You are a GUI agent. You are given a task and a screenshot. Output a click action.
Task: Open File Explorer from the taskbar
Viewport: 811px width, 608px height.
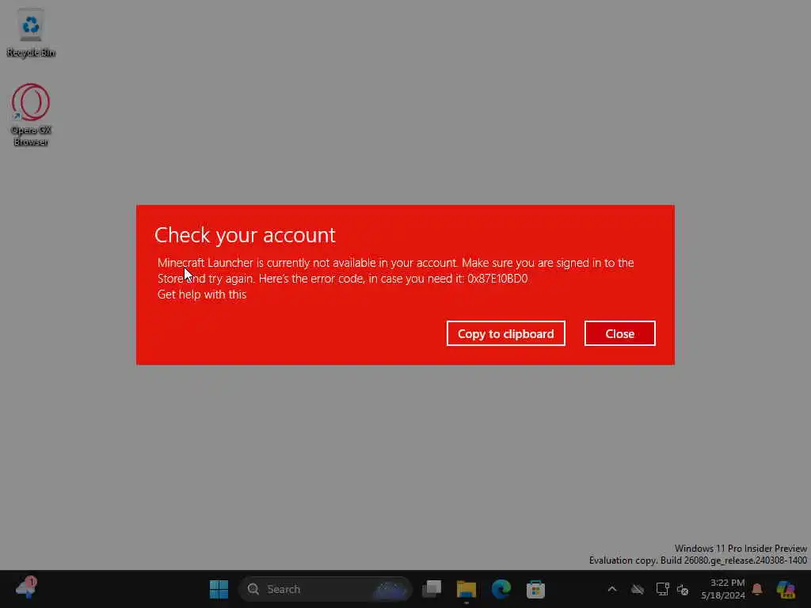click(x=466, y=589)
